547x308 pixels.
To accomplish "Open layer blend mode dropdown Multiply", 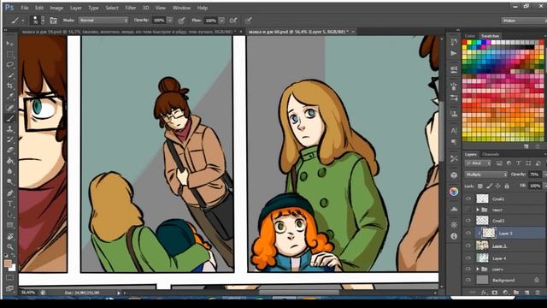I will click(486, 175).
